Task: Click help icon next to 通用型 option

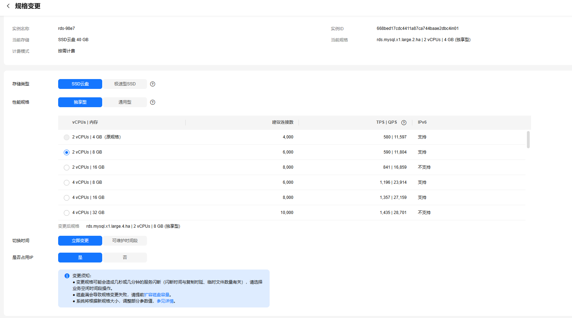Action: [153, 102]
